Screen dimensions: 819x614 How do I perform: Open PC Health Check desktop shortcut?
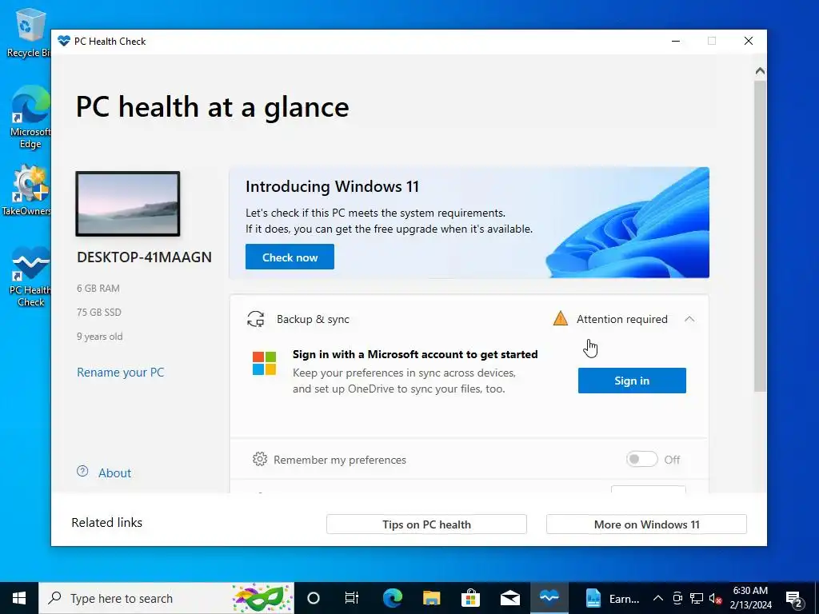click(x=30, y=277)
